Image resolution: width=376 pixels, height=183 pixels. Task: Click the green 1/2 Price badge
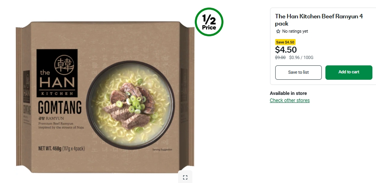(x=209, y=22)
